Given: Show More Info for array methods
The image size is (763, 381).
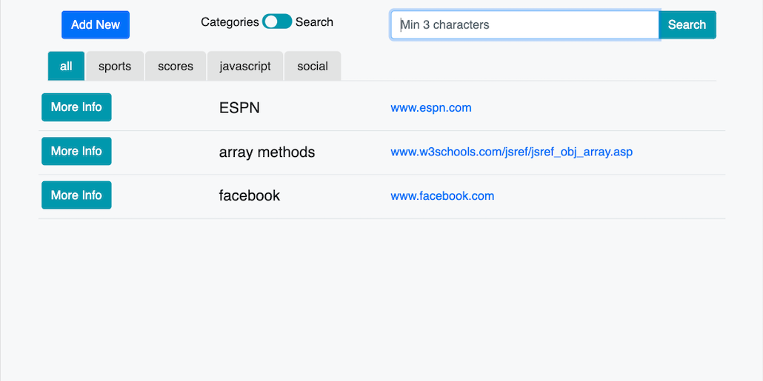Looking at the screenshot, I should coord(76,151).
